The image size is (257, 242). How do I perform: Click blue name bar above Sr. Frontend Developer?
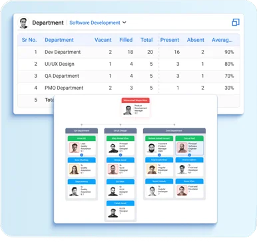coord(190,160)
